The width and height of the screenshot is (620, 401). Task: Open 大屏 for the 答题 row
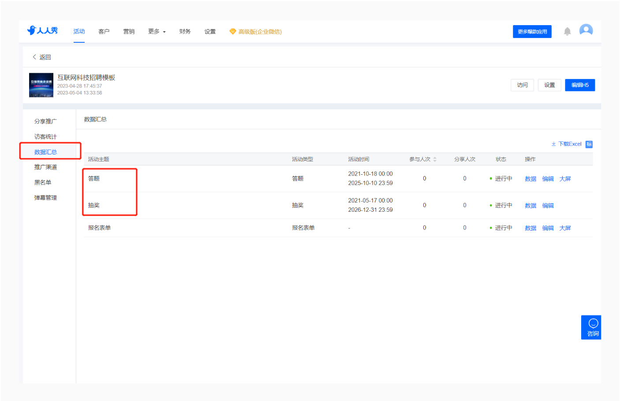click(x=565, y=179)
